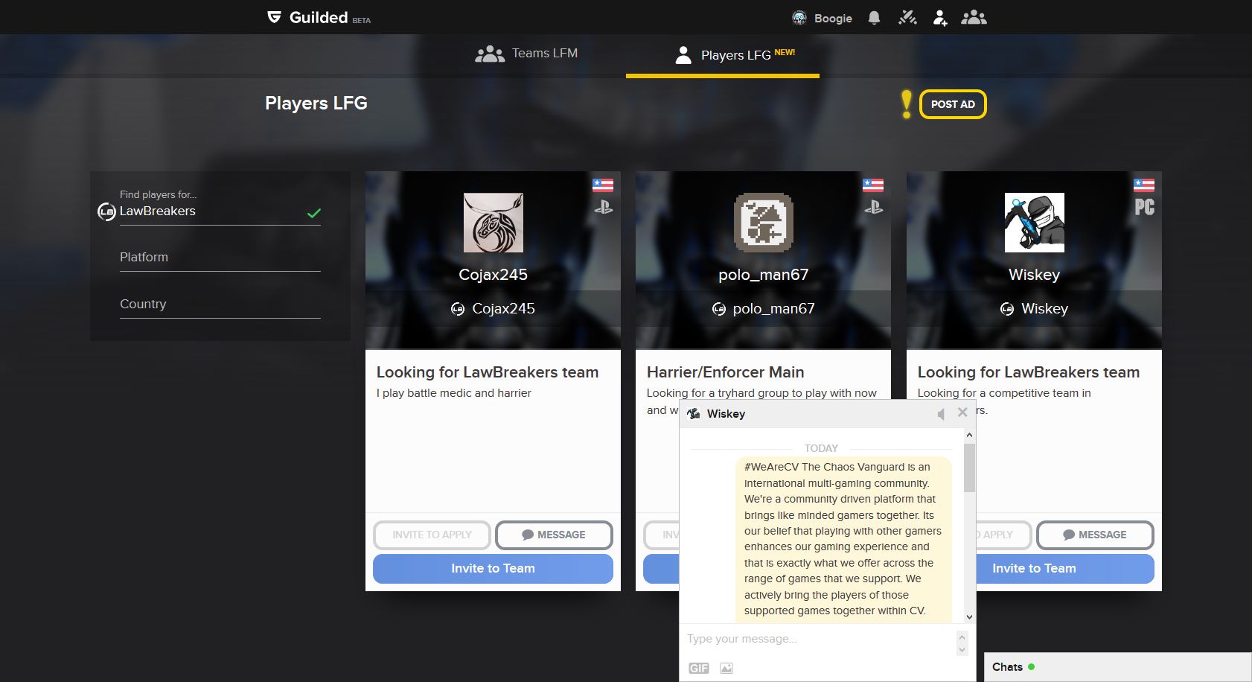Click the POST AD button
The width and height of the screenshot is (1252, 682).
pyautogui.click(x=953, y=104)
